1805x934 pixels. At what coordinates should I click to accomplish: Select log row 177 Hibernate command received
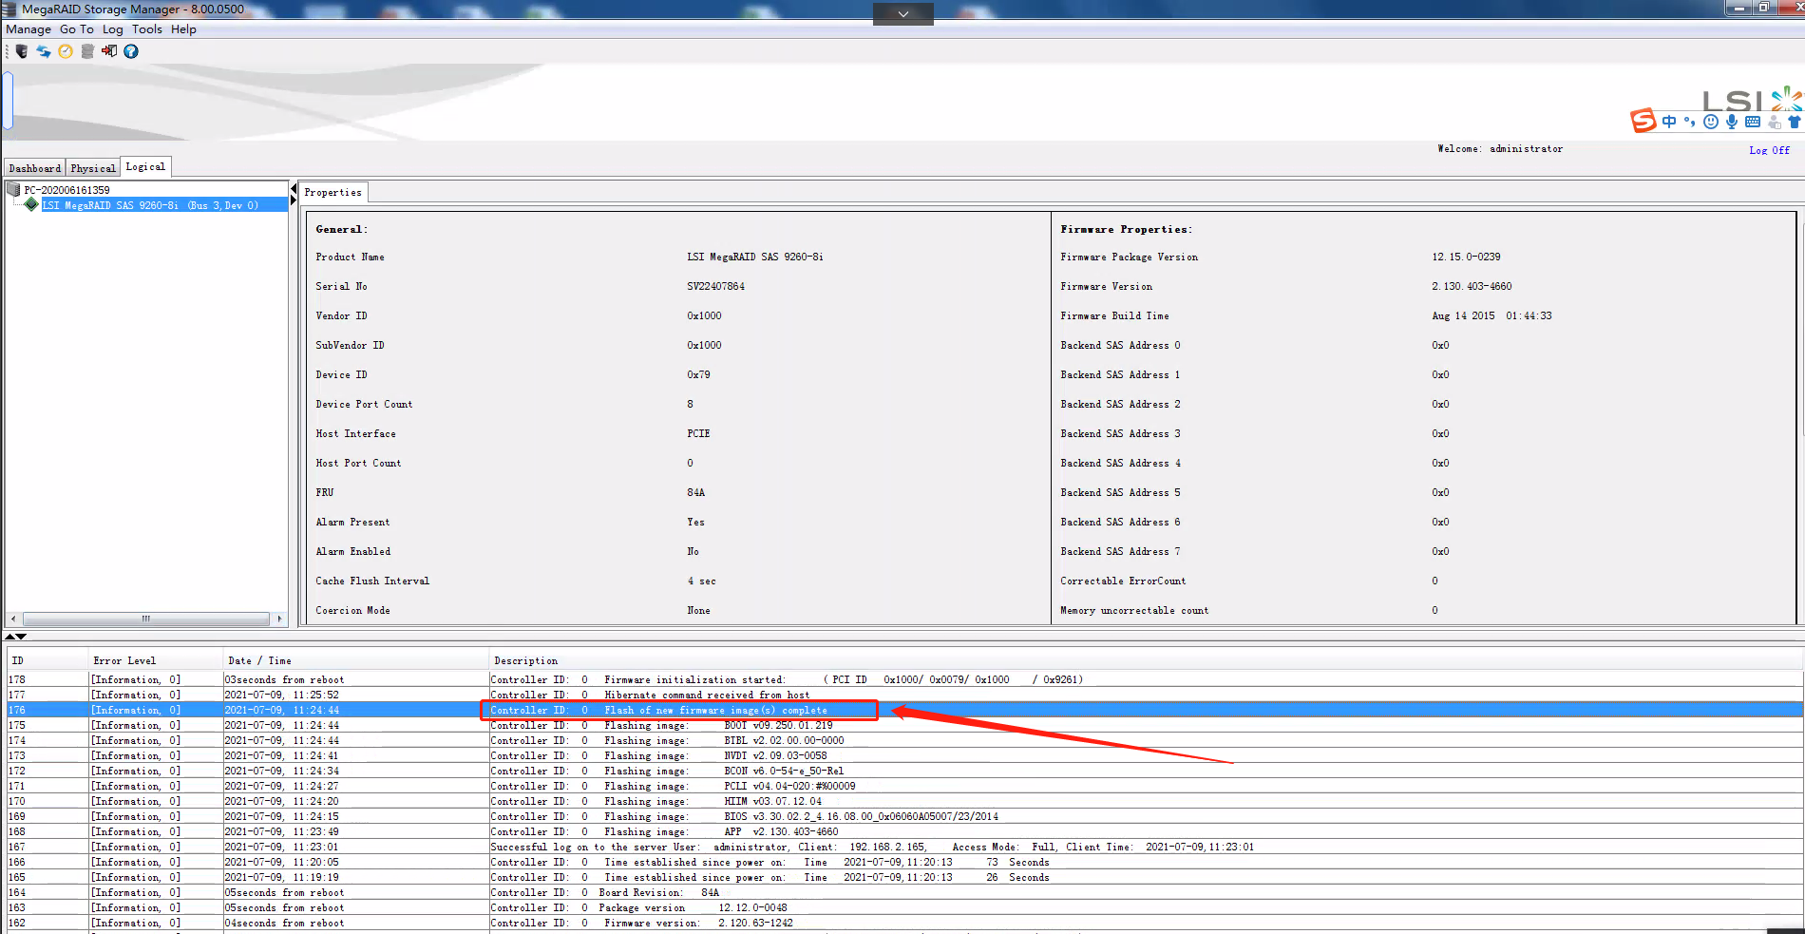(904, 695)
